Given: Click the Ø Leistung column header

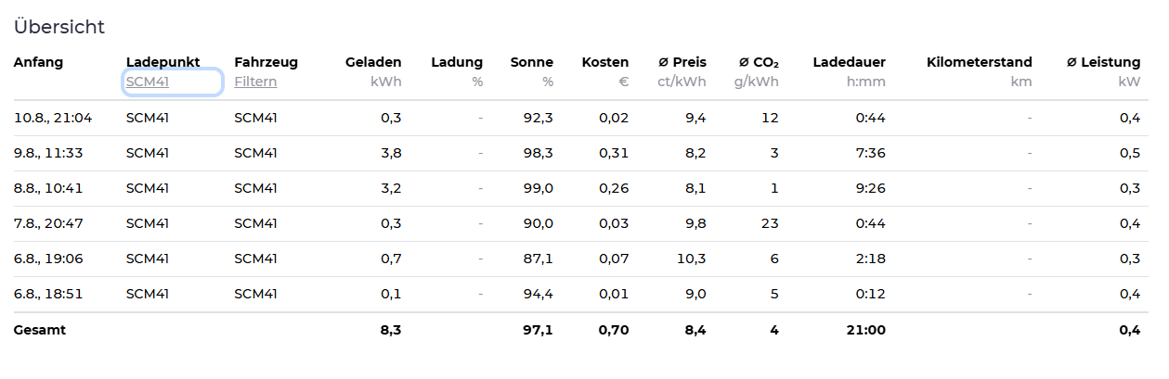Looking at the screenshot, I should pos(1103,62).
